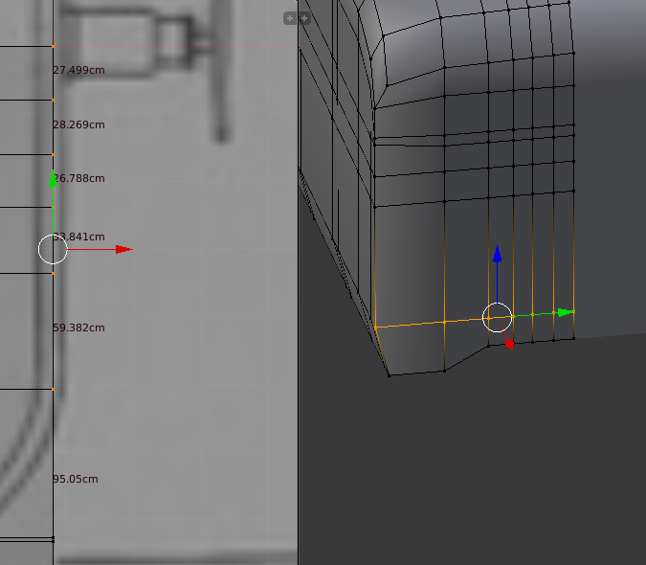Open left viewport's properties region with plus icon
Viewport: 646px width, 565px height.
click(290, 18)
